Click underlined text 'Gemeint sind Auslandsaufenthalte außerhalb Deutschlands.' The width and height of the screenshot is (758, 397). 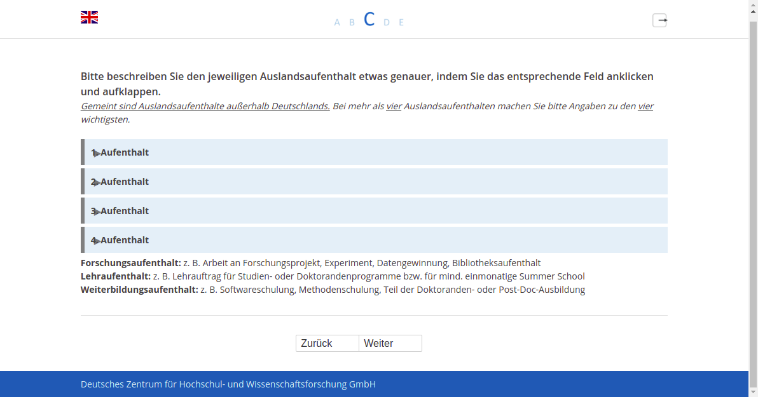pyautogui.click(x=205, y=106)
